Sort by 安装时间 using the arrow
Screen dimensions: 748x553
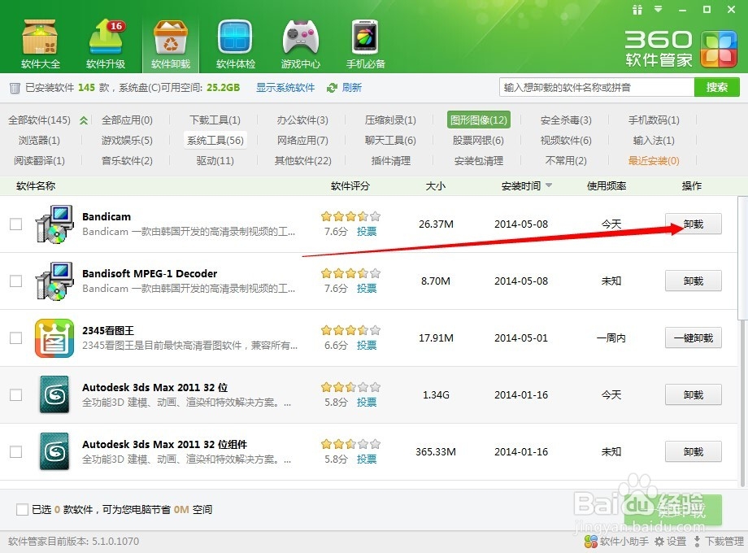tap(549, 185)
